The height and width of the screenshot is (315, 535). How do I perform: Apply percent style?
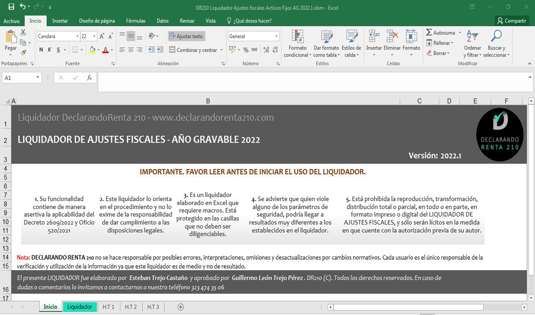246,50
